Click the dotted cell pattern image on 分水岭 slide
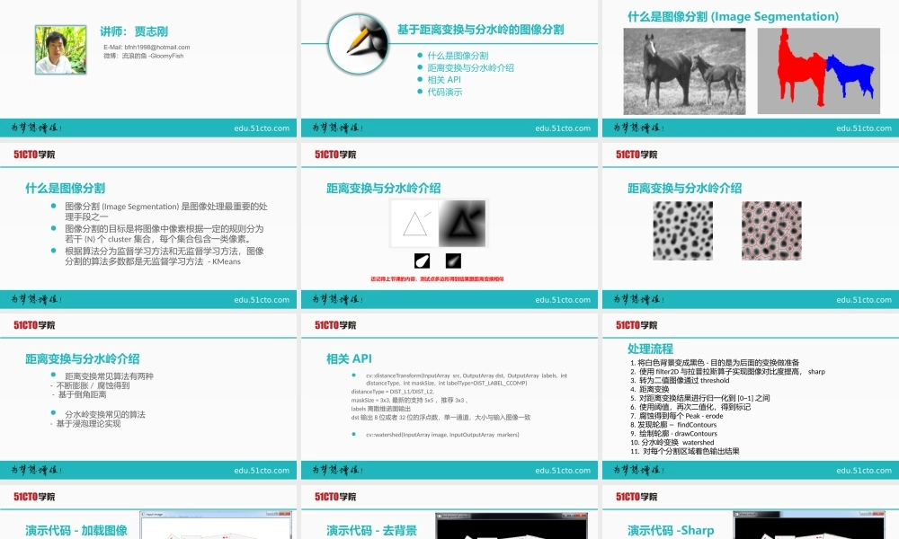Image resolution: width=899 pixels, height=539 pixels. point(683,230)
